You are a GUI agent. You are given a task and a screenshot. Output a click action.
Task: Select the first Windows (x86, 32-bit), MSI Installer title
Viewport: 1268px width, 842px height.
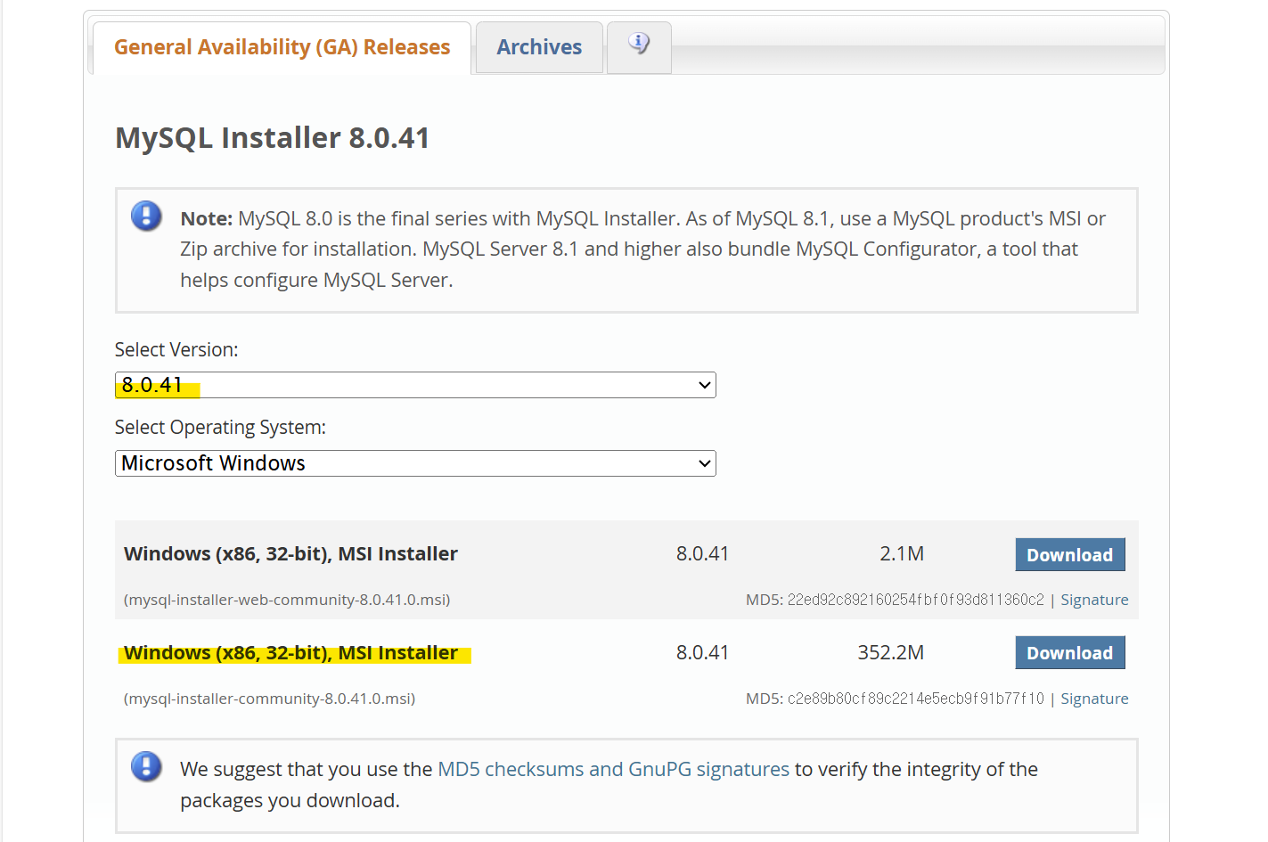coord(290,553)
